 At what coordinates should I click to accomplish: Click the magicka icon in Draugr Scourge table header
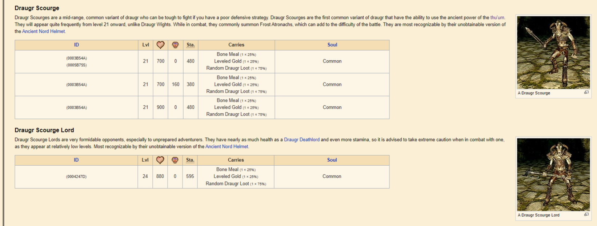coord(175,45)
